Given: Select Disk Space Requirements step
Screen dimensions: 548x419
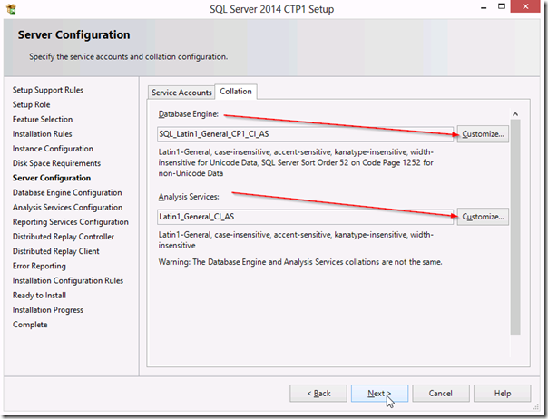Looking at the screenshot, I should coord(56,163).
